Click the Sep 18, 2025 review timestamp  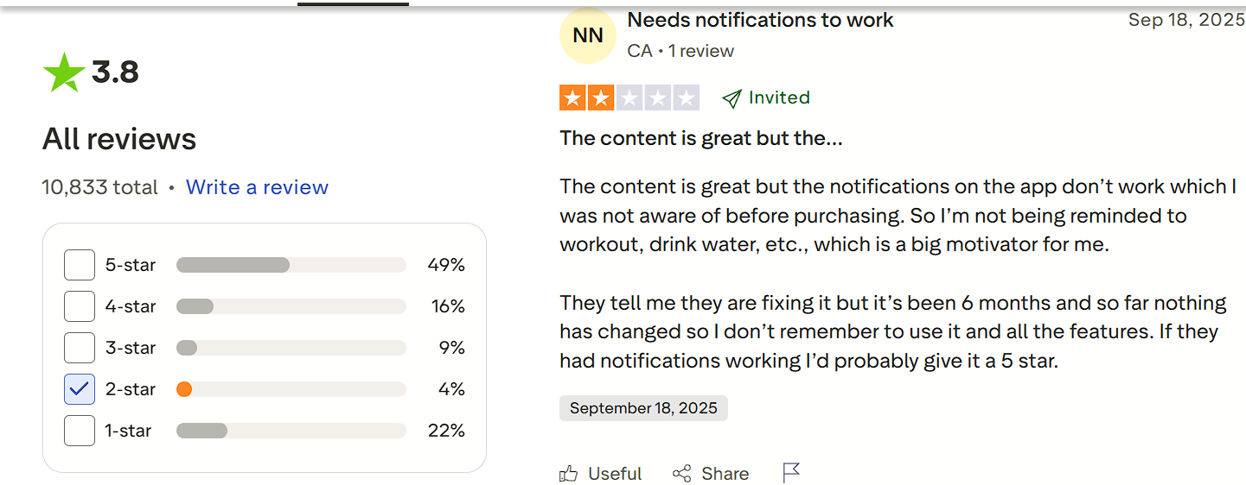pos(1185,20)
